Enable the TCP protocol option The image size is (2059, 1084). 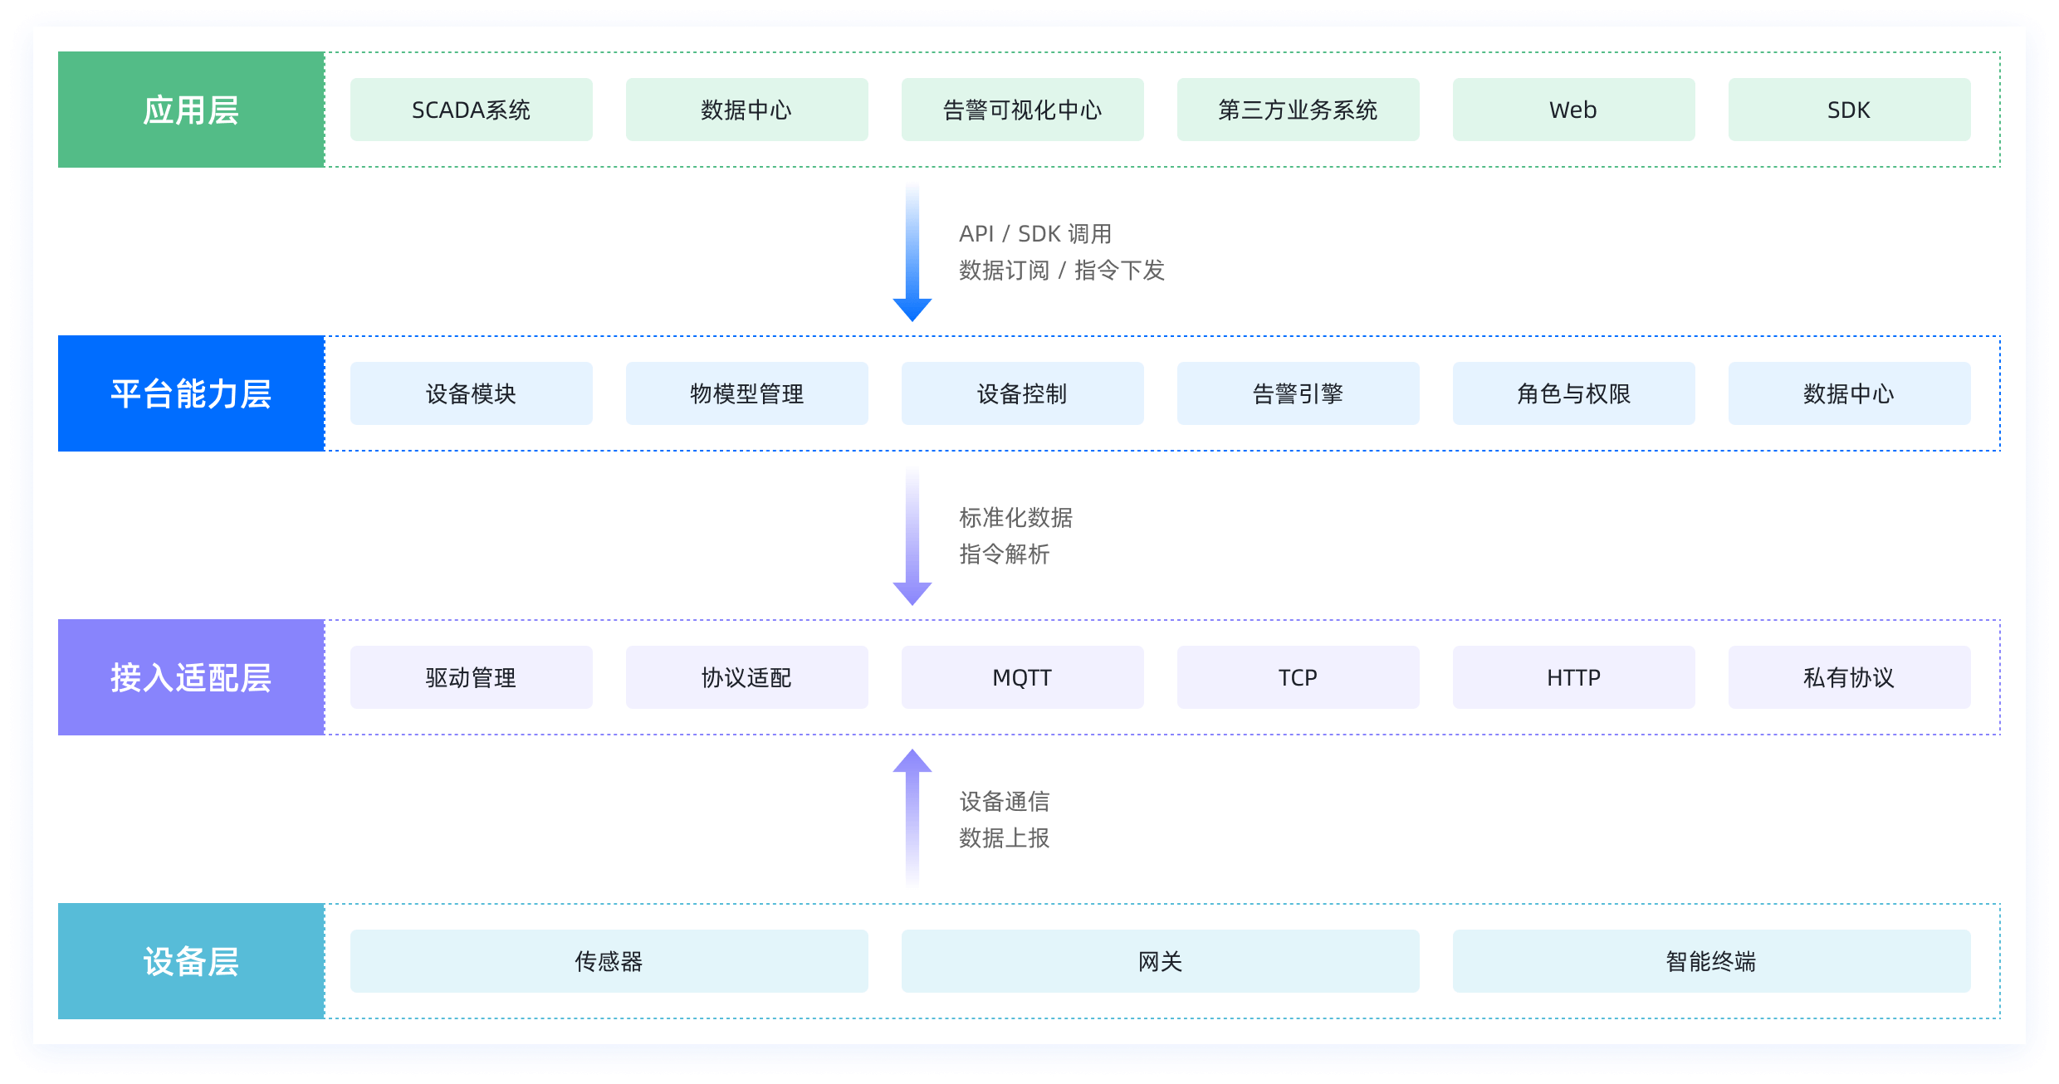(x=1298, y=676)
